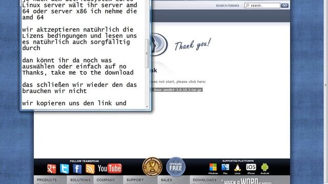328x184 pixels.
Task: Click the 'SEARCH FORUMS' label
Action: [x=228, y=6]
